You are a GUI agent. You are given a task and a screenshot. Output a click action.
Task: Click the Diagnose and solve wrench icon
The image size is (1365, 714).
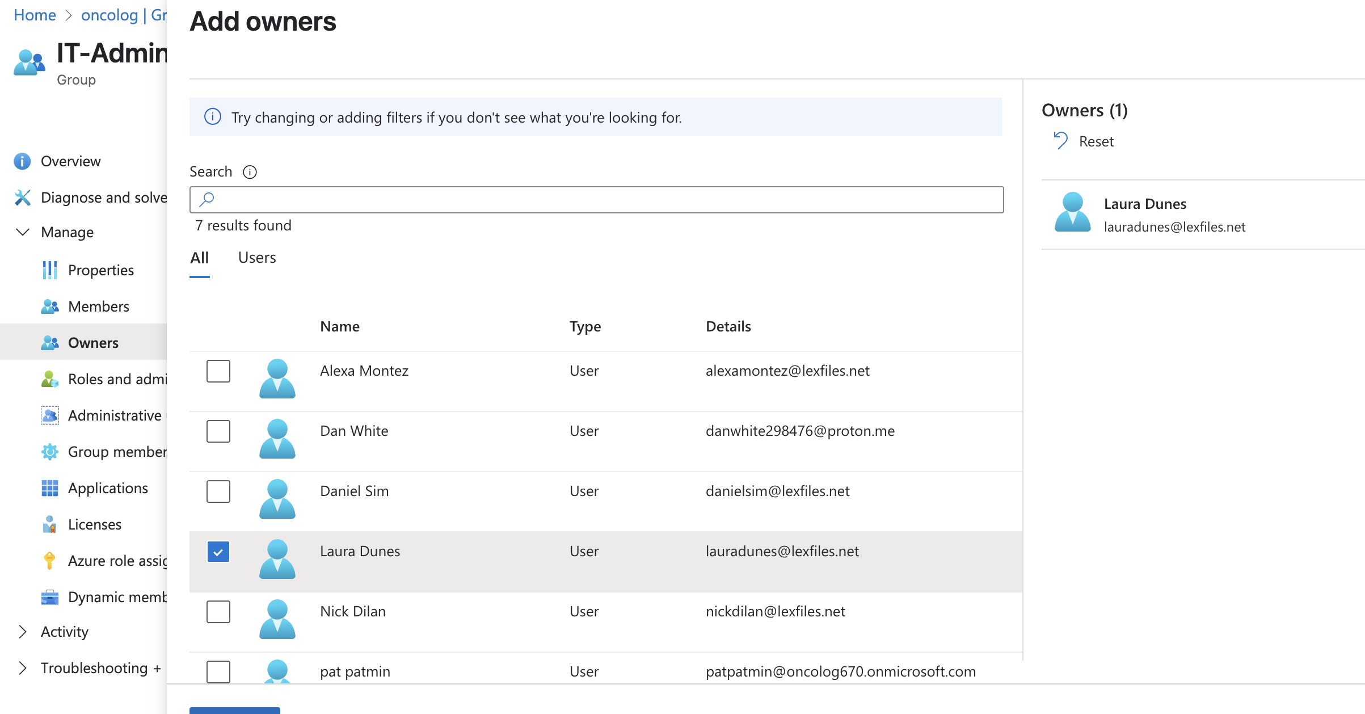22,198
